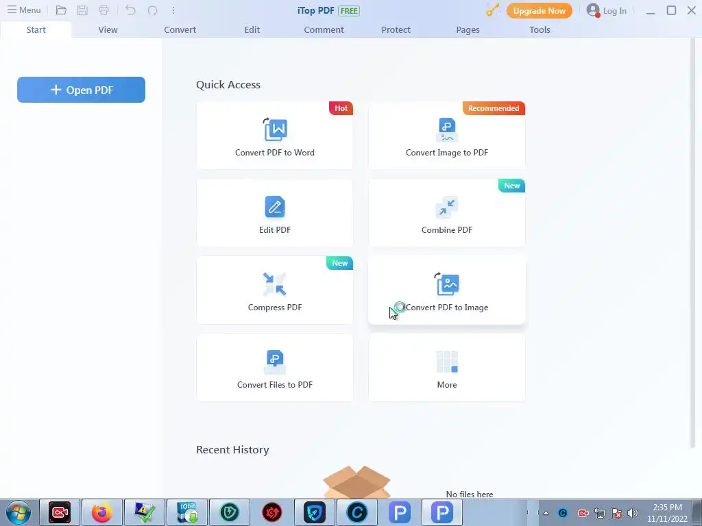Click the save disk toolbar icon

click(82, 10)
